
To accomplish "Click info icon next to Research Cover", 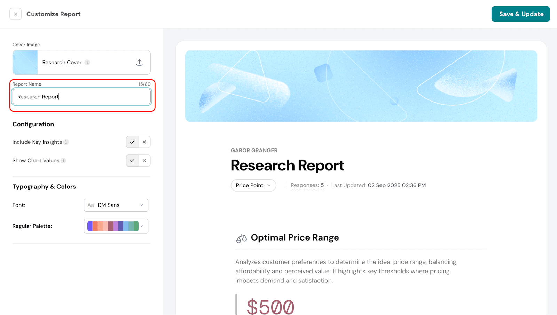I will (87, 63).
